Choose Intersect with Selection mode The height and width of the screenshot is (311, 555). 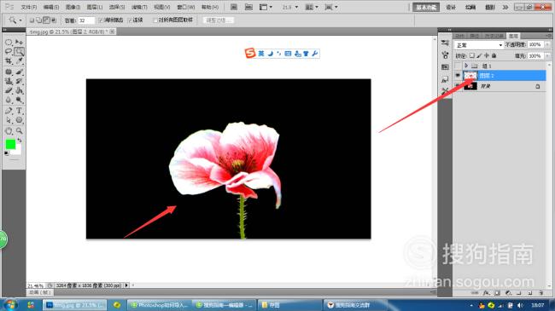coord(54,20)
